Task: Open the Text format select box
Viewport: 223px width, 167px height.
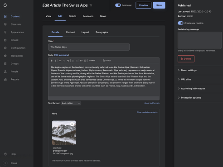Action: point(71,103)
